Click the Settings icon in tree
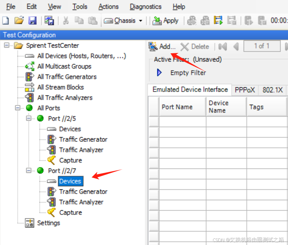The image size is (288, 245). (x=29, y=223)
